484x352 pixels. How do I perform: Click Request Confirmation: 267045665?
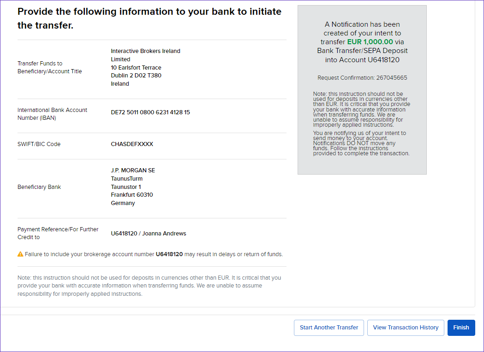tap(362, 78)
